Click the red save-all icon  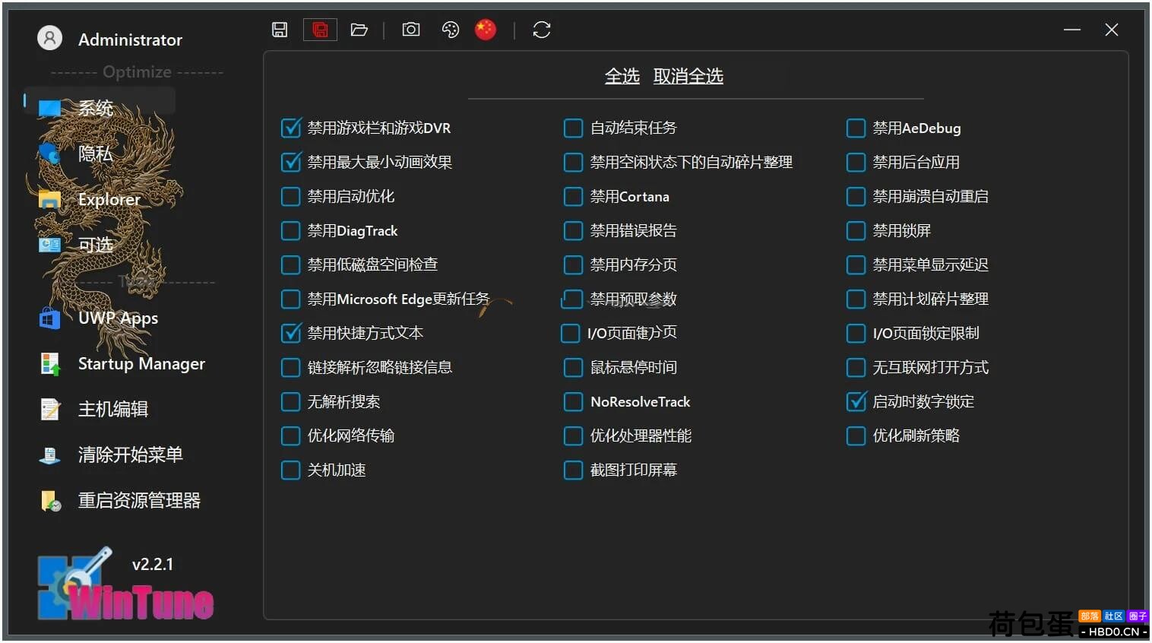point(320,30)
